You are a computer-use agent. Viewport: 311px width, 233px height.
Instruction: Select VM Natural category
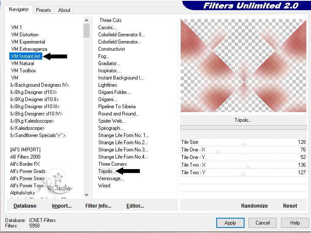click(22, 63)
